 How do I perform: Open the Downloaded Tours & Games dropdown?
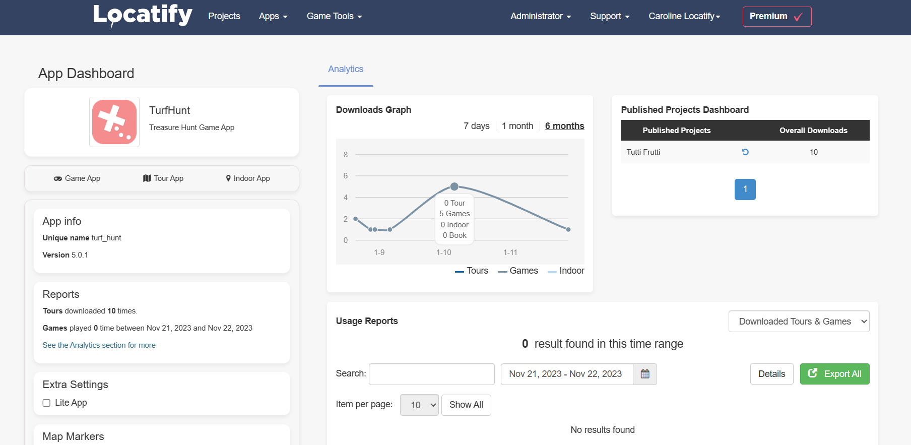pos(799,322)
